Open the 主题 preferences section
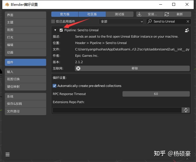The height and width of the screenshot is (162, 196). (x=26, y=23)
